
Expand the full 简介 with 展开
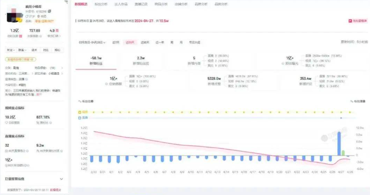(39, 95)
